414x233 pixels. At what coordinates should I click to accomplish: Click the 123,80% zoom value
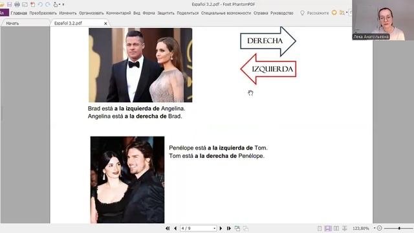click(x=361, y=228)
